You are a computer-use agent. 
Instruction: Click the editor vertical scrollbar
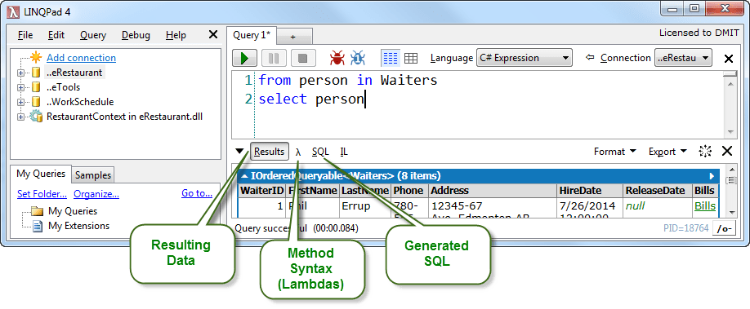click(x=730, y=105)
